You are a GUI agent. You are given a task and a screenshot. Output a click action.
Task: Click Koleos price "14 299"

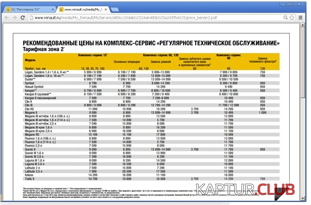[93, 175]
